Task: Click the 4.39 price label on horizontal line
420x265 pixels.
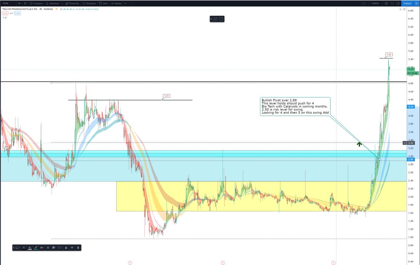Action: pyautogui.click(x=166, y=96)
